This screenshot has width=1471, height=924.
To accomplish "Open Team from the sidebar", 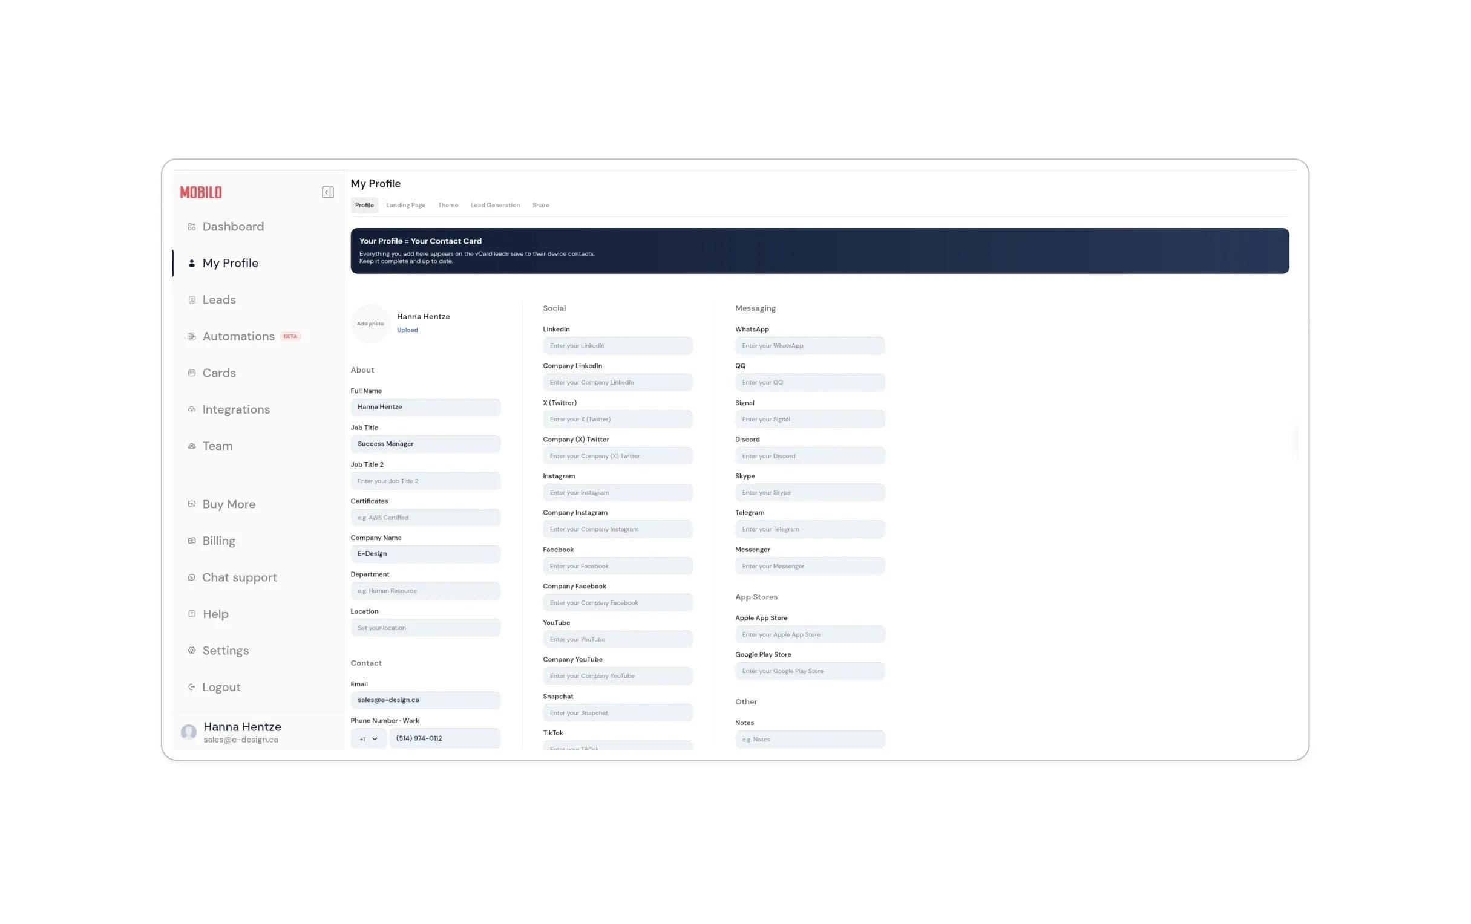I will [217, 446].
